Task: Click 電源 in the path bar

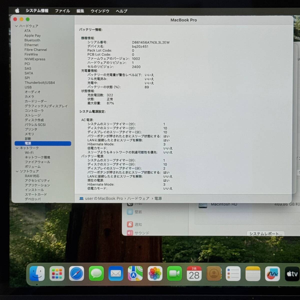Action: point(158,198)
